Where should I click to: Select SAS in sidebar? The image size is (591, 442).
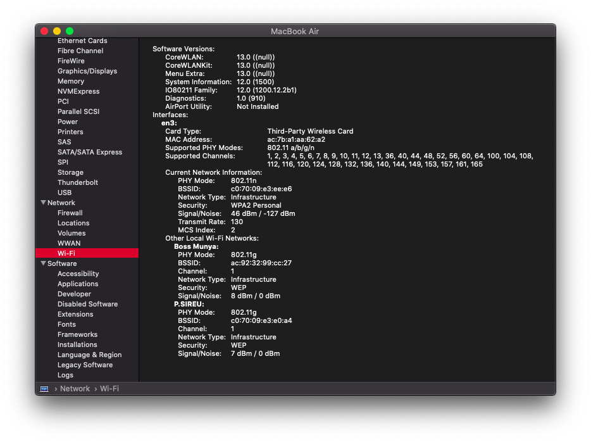tap(64, 142)
